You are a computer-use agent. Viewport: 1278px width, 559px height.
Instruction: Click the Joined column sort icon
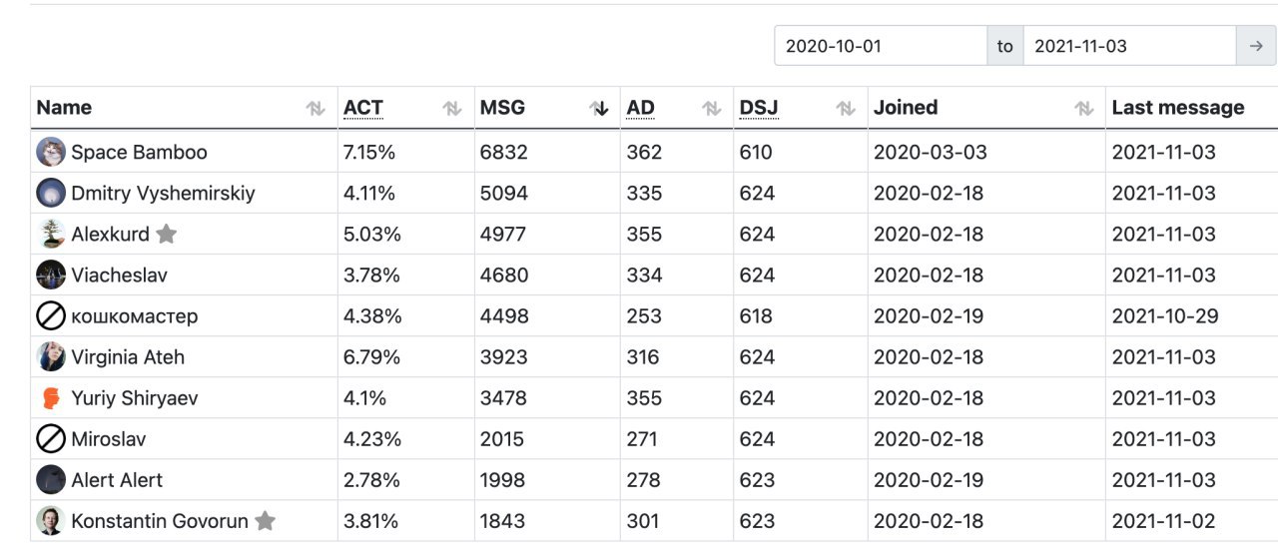coord(1084,109)
